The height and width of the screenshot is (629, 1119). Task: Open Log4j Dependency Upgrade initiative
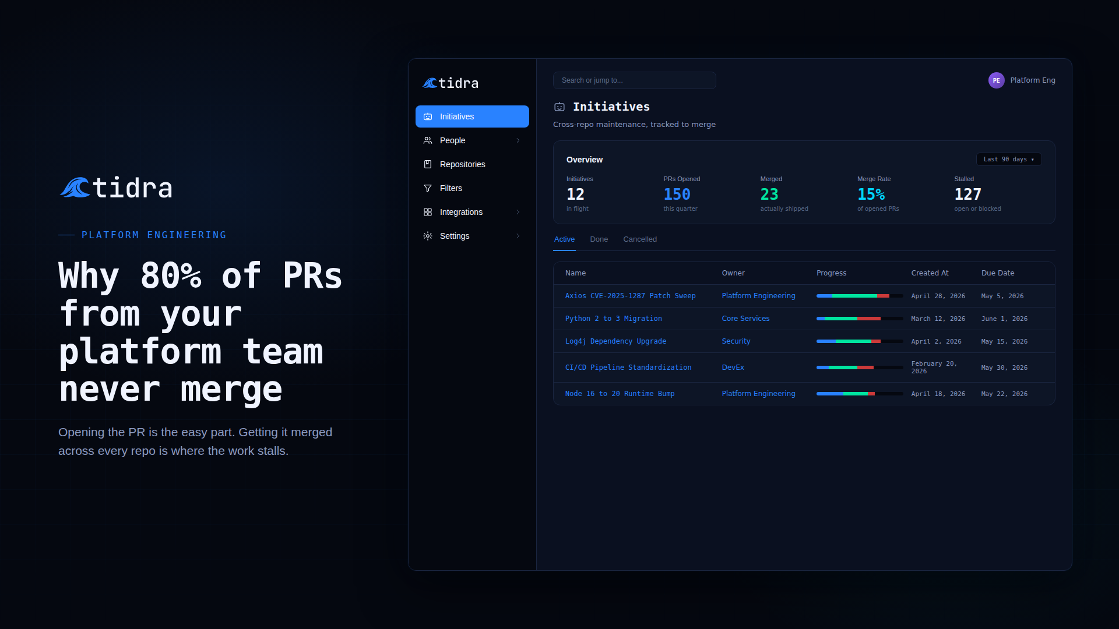pos(615,341)
